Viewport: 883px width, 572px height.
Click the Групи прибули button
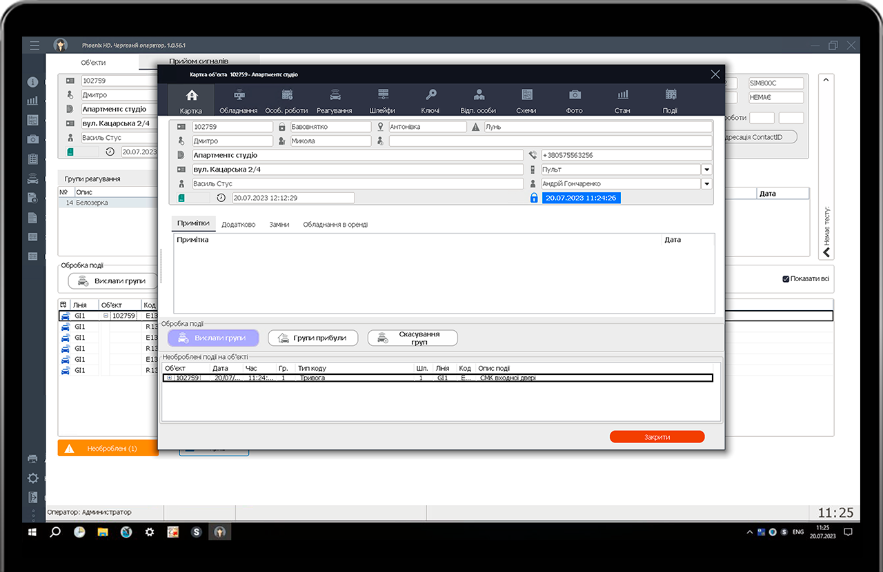click(313, 338)
